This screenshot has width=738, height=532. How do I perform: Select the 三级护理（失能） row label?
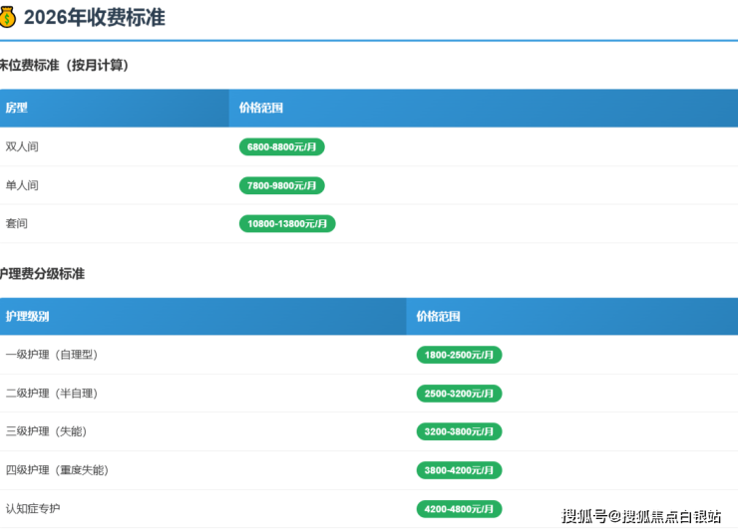tap(45, 431)
